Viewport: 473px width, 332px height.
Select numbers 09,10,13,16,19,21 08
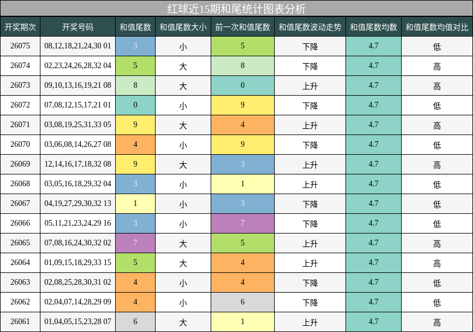tap(78, 85)
